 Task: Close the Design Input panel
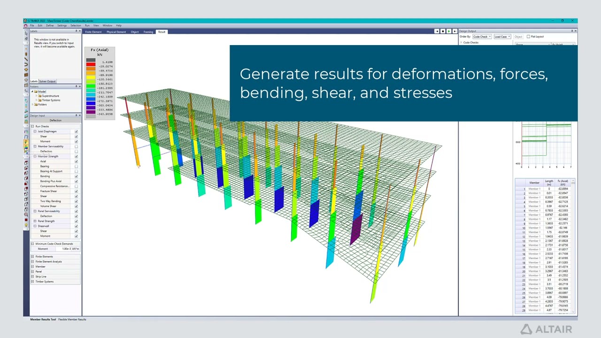point(80,115)
